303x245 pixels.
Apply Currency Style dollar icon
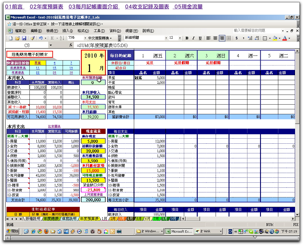[237, 38]
